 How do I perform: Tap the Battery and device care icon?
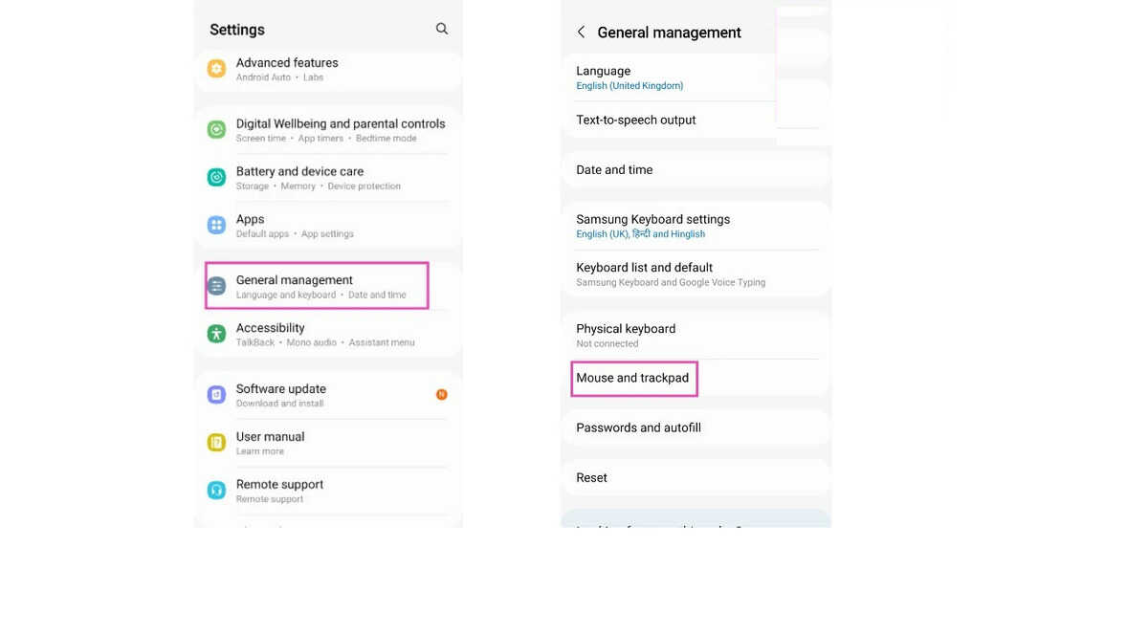[217, 177]
